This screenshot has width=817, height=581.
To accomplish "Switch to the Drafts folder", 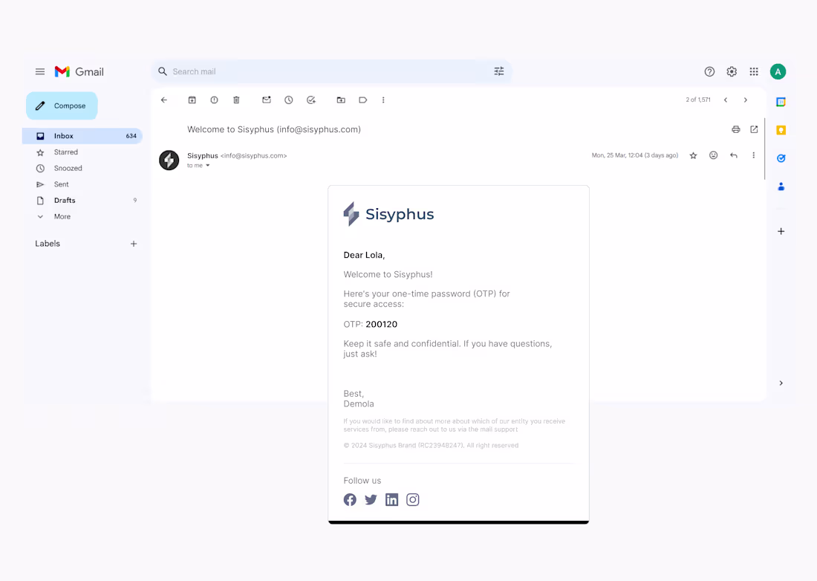I will click(x=63, y=200).
